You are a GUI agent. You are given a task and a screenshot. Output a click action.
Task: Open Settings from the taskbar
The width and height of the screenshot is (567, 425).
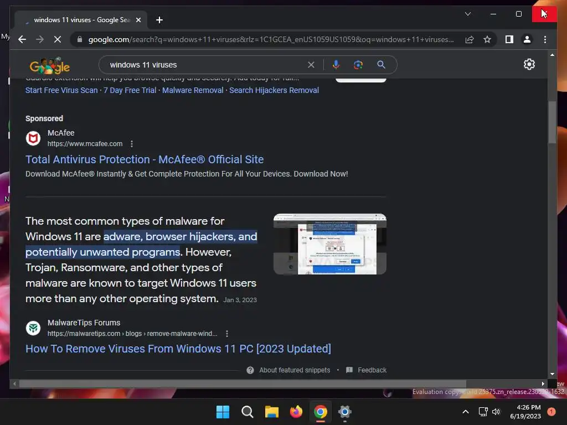(x=345, y=412)
